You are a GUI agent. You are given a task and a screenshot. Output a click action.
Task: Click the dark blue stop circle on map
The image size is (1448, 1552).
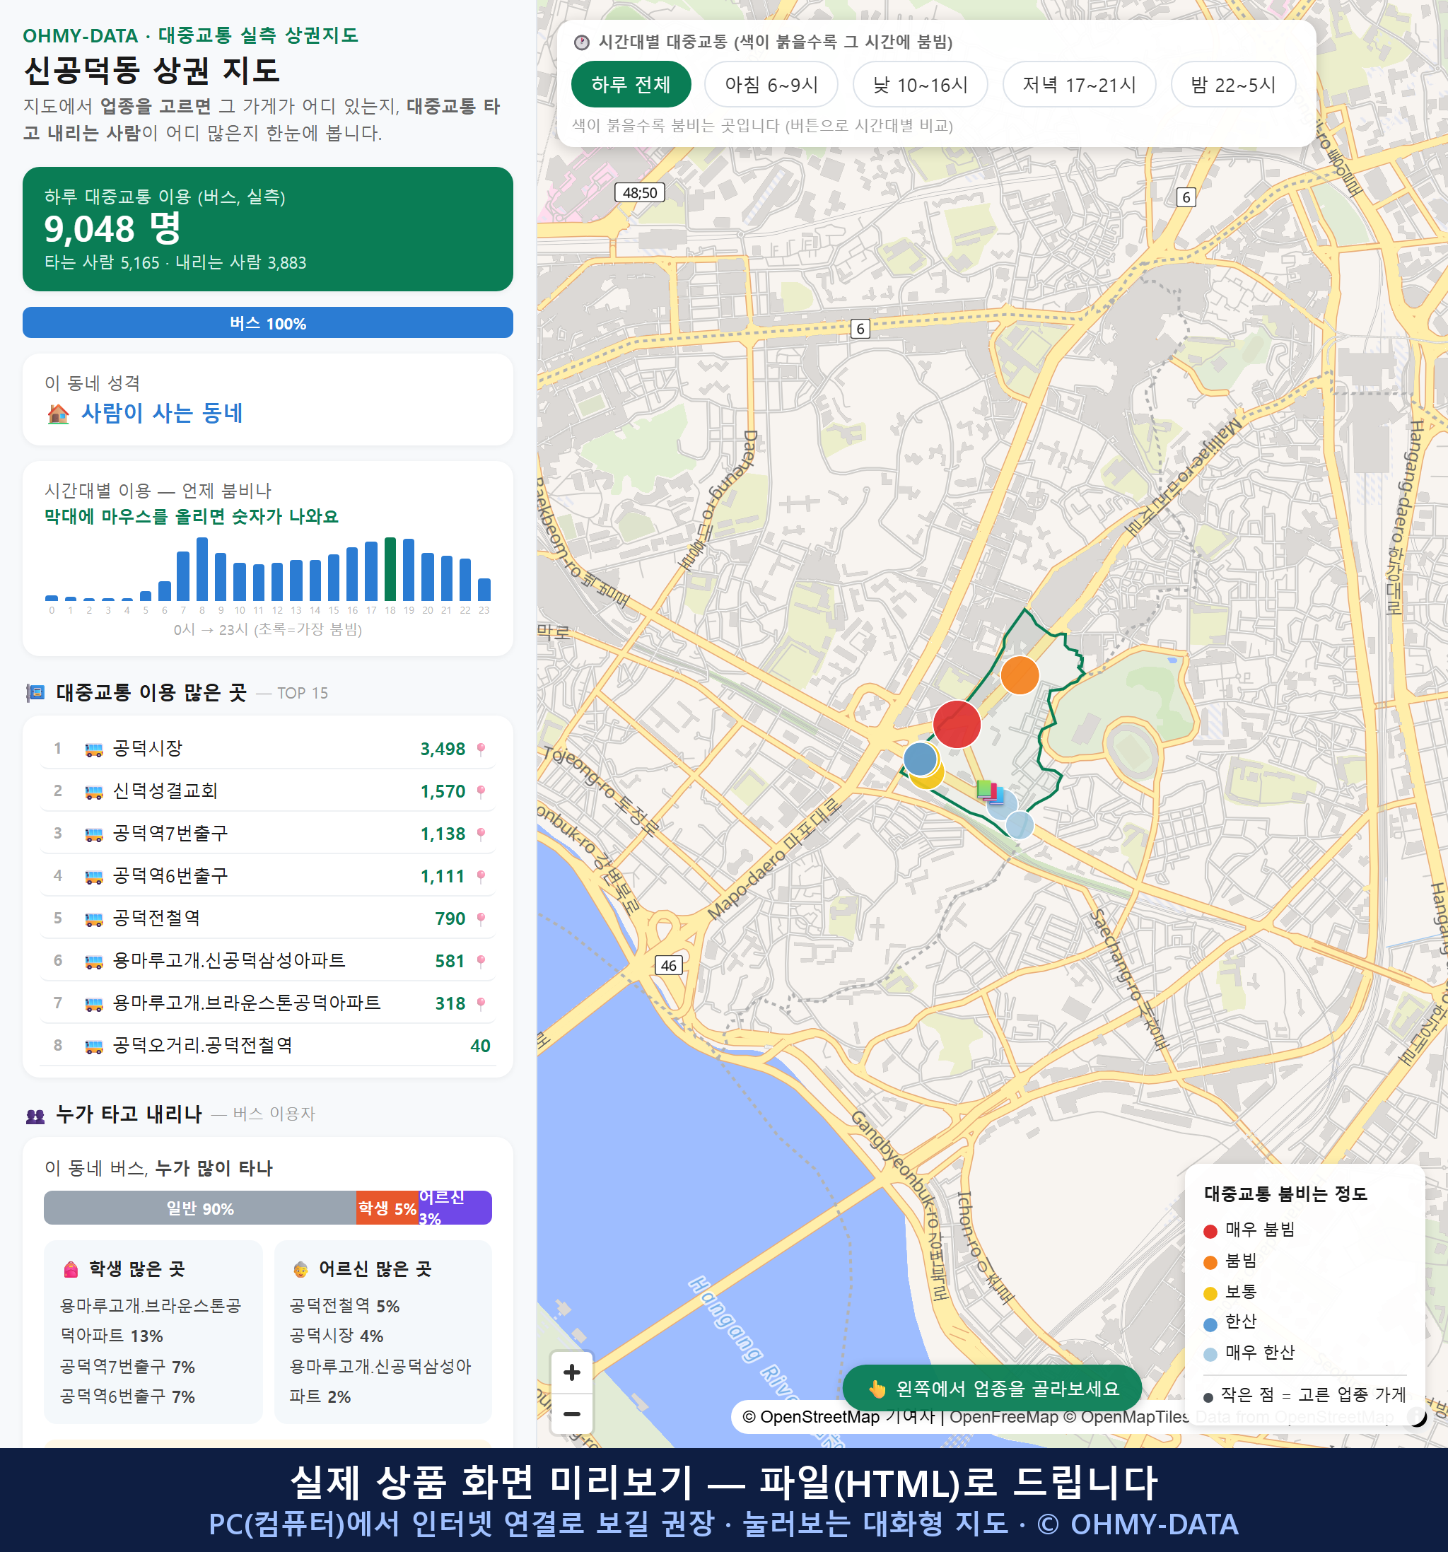click(920, 759)
